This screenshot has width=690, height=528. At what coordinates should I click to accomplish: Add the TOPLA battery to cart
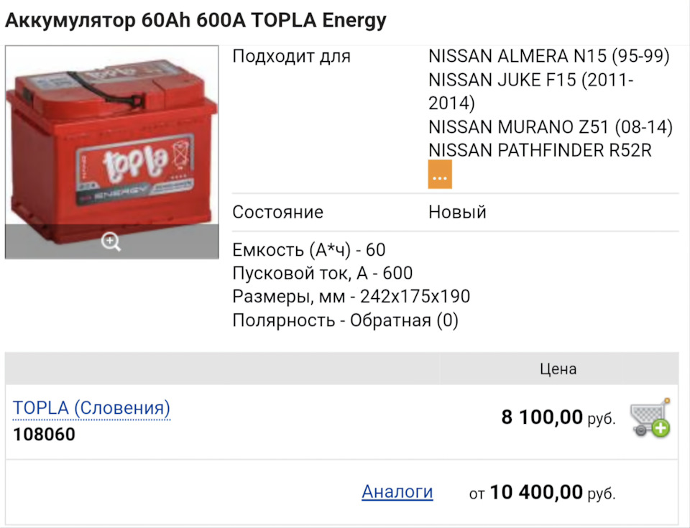pyautogui.click(x=650, y=417)
